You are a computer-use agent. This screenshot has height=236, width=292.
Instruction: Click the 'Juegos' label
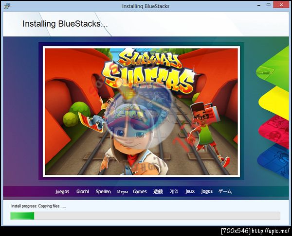62,192
